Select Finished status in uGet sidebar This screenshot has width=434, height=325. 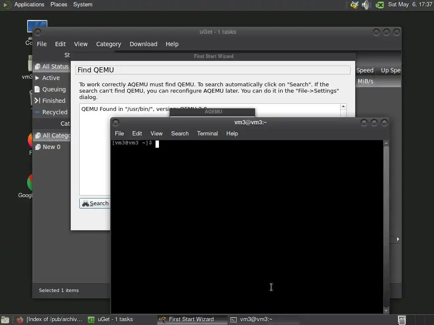pos(52,101)
